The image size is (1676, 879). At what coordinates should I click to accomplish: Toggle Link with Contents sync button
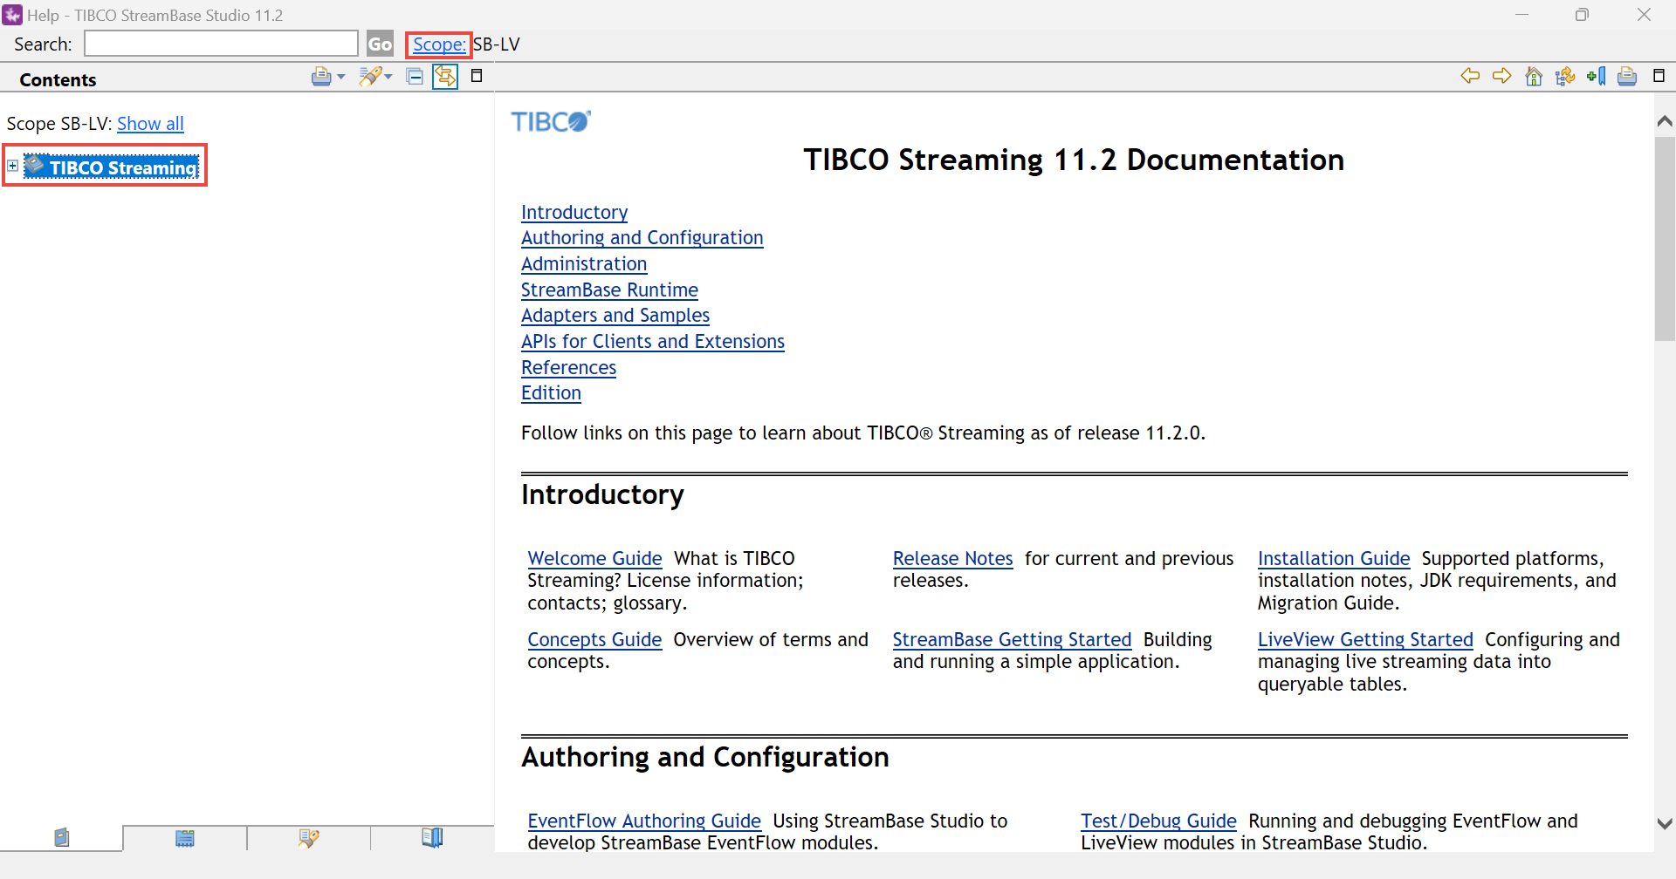click(445, 77)
